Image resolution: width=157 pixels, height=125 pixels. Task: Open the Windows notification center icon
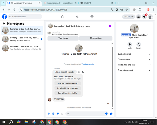click(152, 122)
